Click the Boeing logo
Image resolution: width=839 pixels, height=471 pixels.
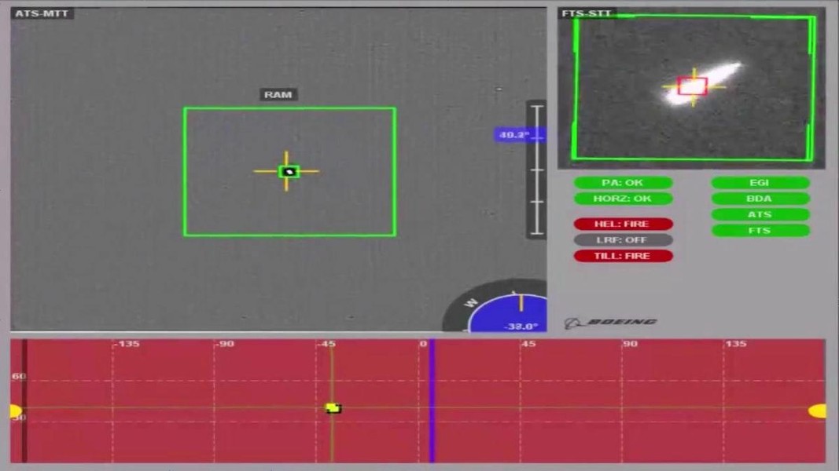coord(610,323)
